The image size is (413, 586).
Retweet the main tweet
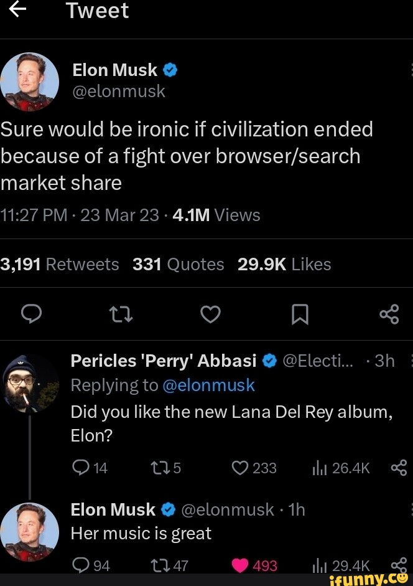pos(121,314)
